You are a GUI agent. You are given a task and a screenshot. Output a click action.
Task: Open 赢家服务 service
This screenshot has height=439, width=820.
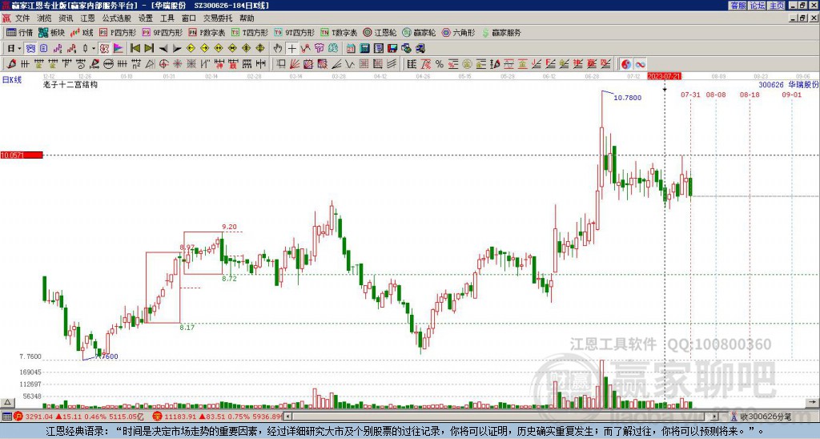click(501, 32)
